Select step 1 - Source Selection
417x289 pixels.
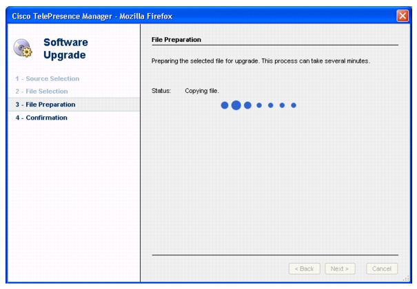tap(48, 79)
